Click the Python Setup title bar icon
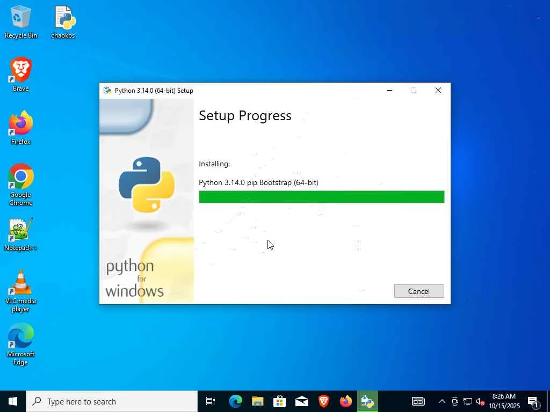 [x=107, y=90]
